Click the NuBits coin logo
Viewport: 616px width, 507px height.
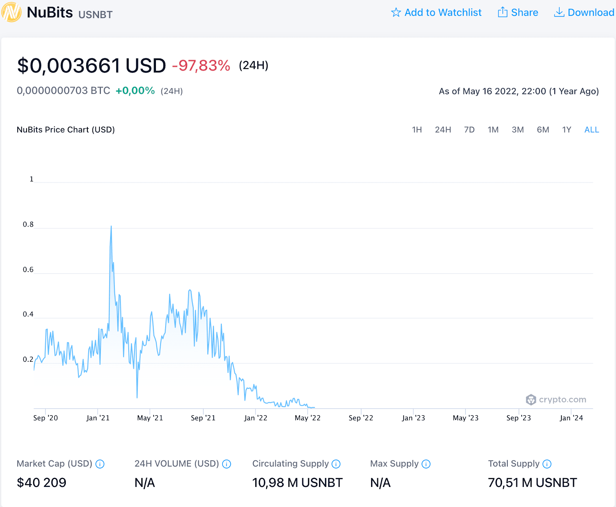pos(11,12)
